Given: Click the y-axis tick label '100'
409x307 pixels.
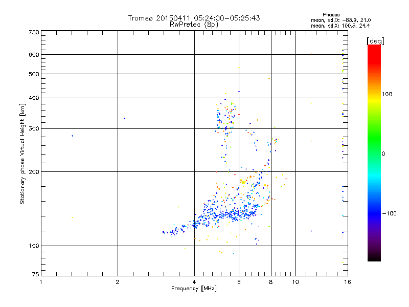Looking at the screenshot, I should pyautogui.click(x=34, y=246).
